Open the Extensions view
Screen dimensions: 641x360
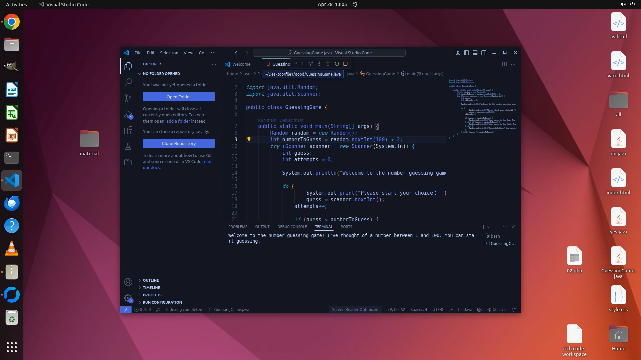(128, 130)
